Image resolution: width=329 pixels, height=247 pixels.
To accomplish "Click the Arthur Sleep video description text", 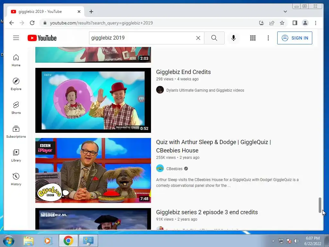I will 227,183.
